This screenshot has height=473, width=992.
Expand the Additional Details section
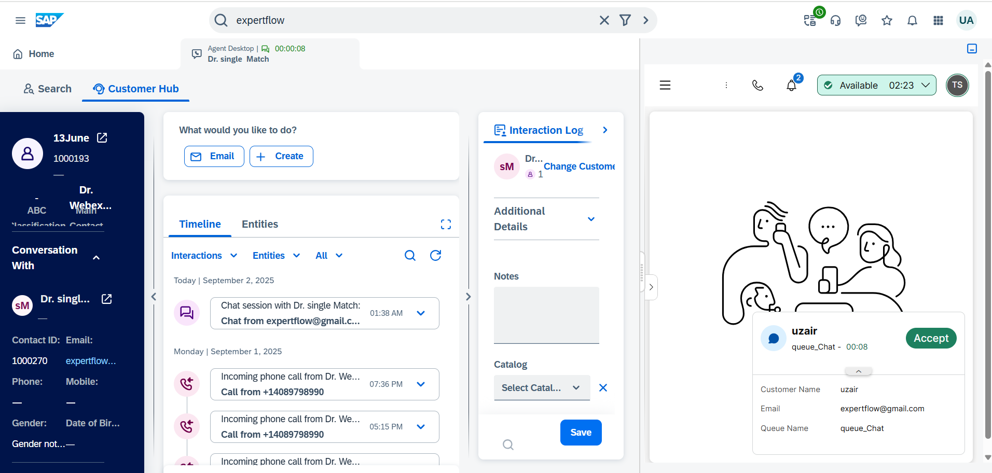tap(591, 219)
